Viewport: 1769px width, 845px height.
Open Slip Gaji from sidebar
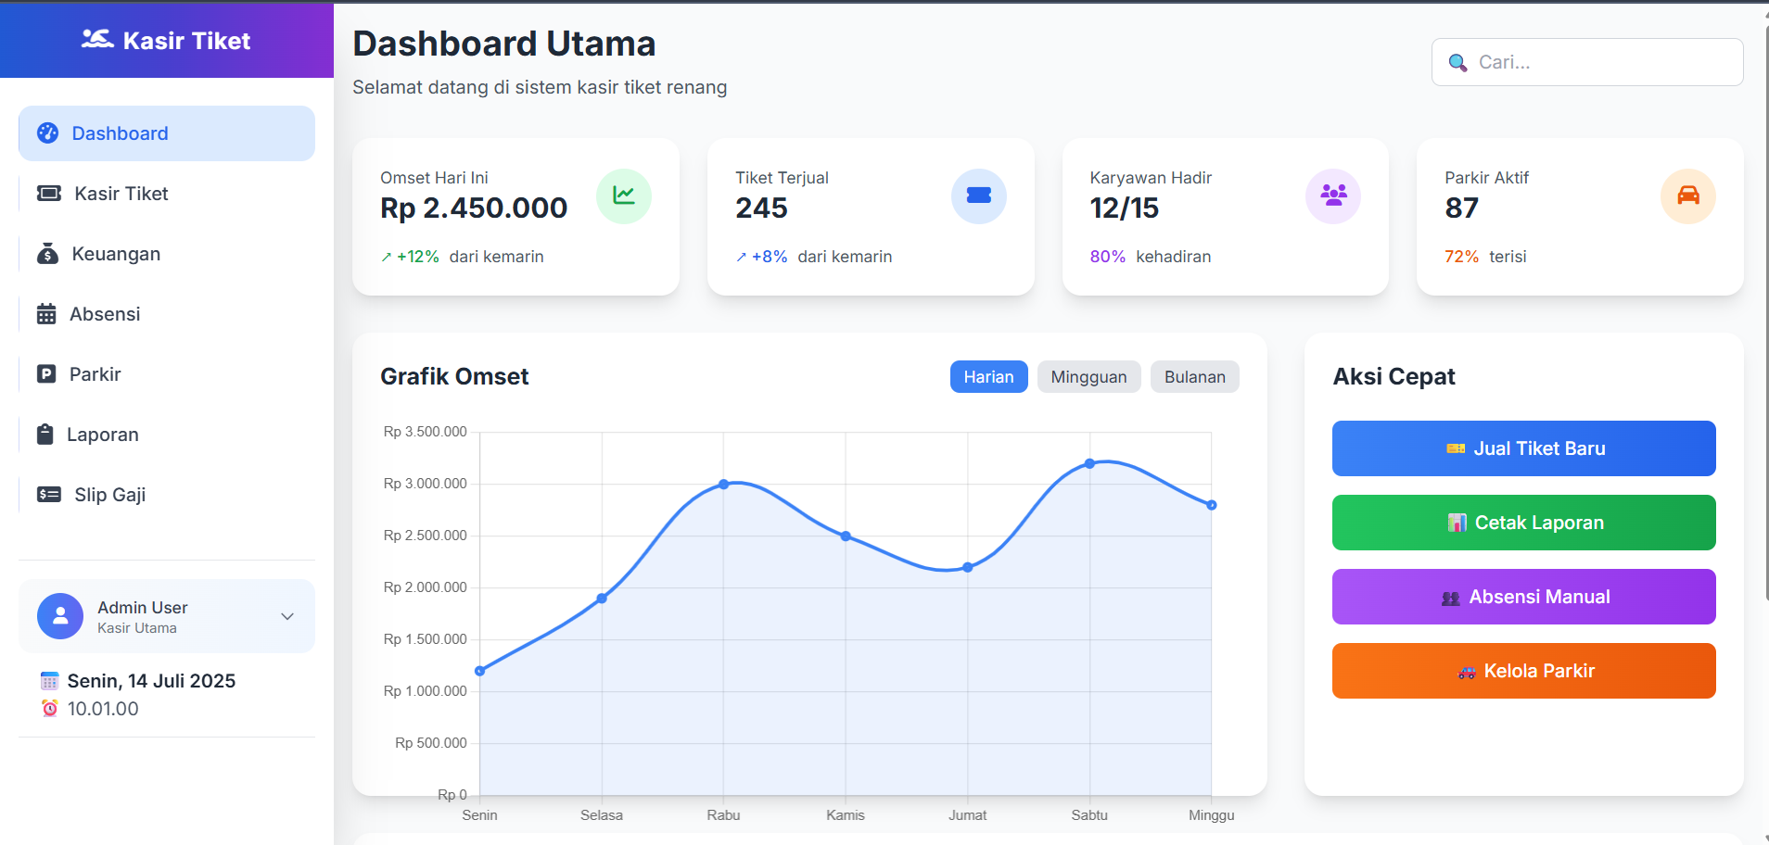[x=109, y=495]
